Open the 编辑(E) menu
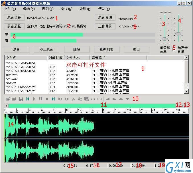Image resolution: width=193 pixels, height=173 pixels. tap(29, 9)
